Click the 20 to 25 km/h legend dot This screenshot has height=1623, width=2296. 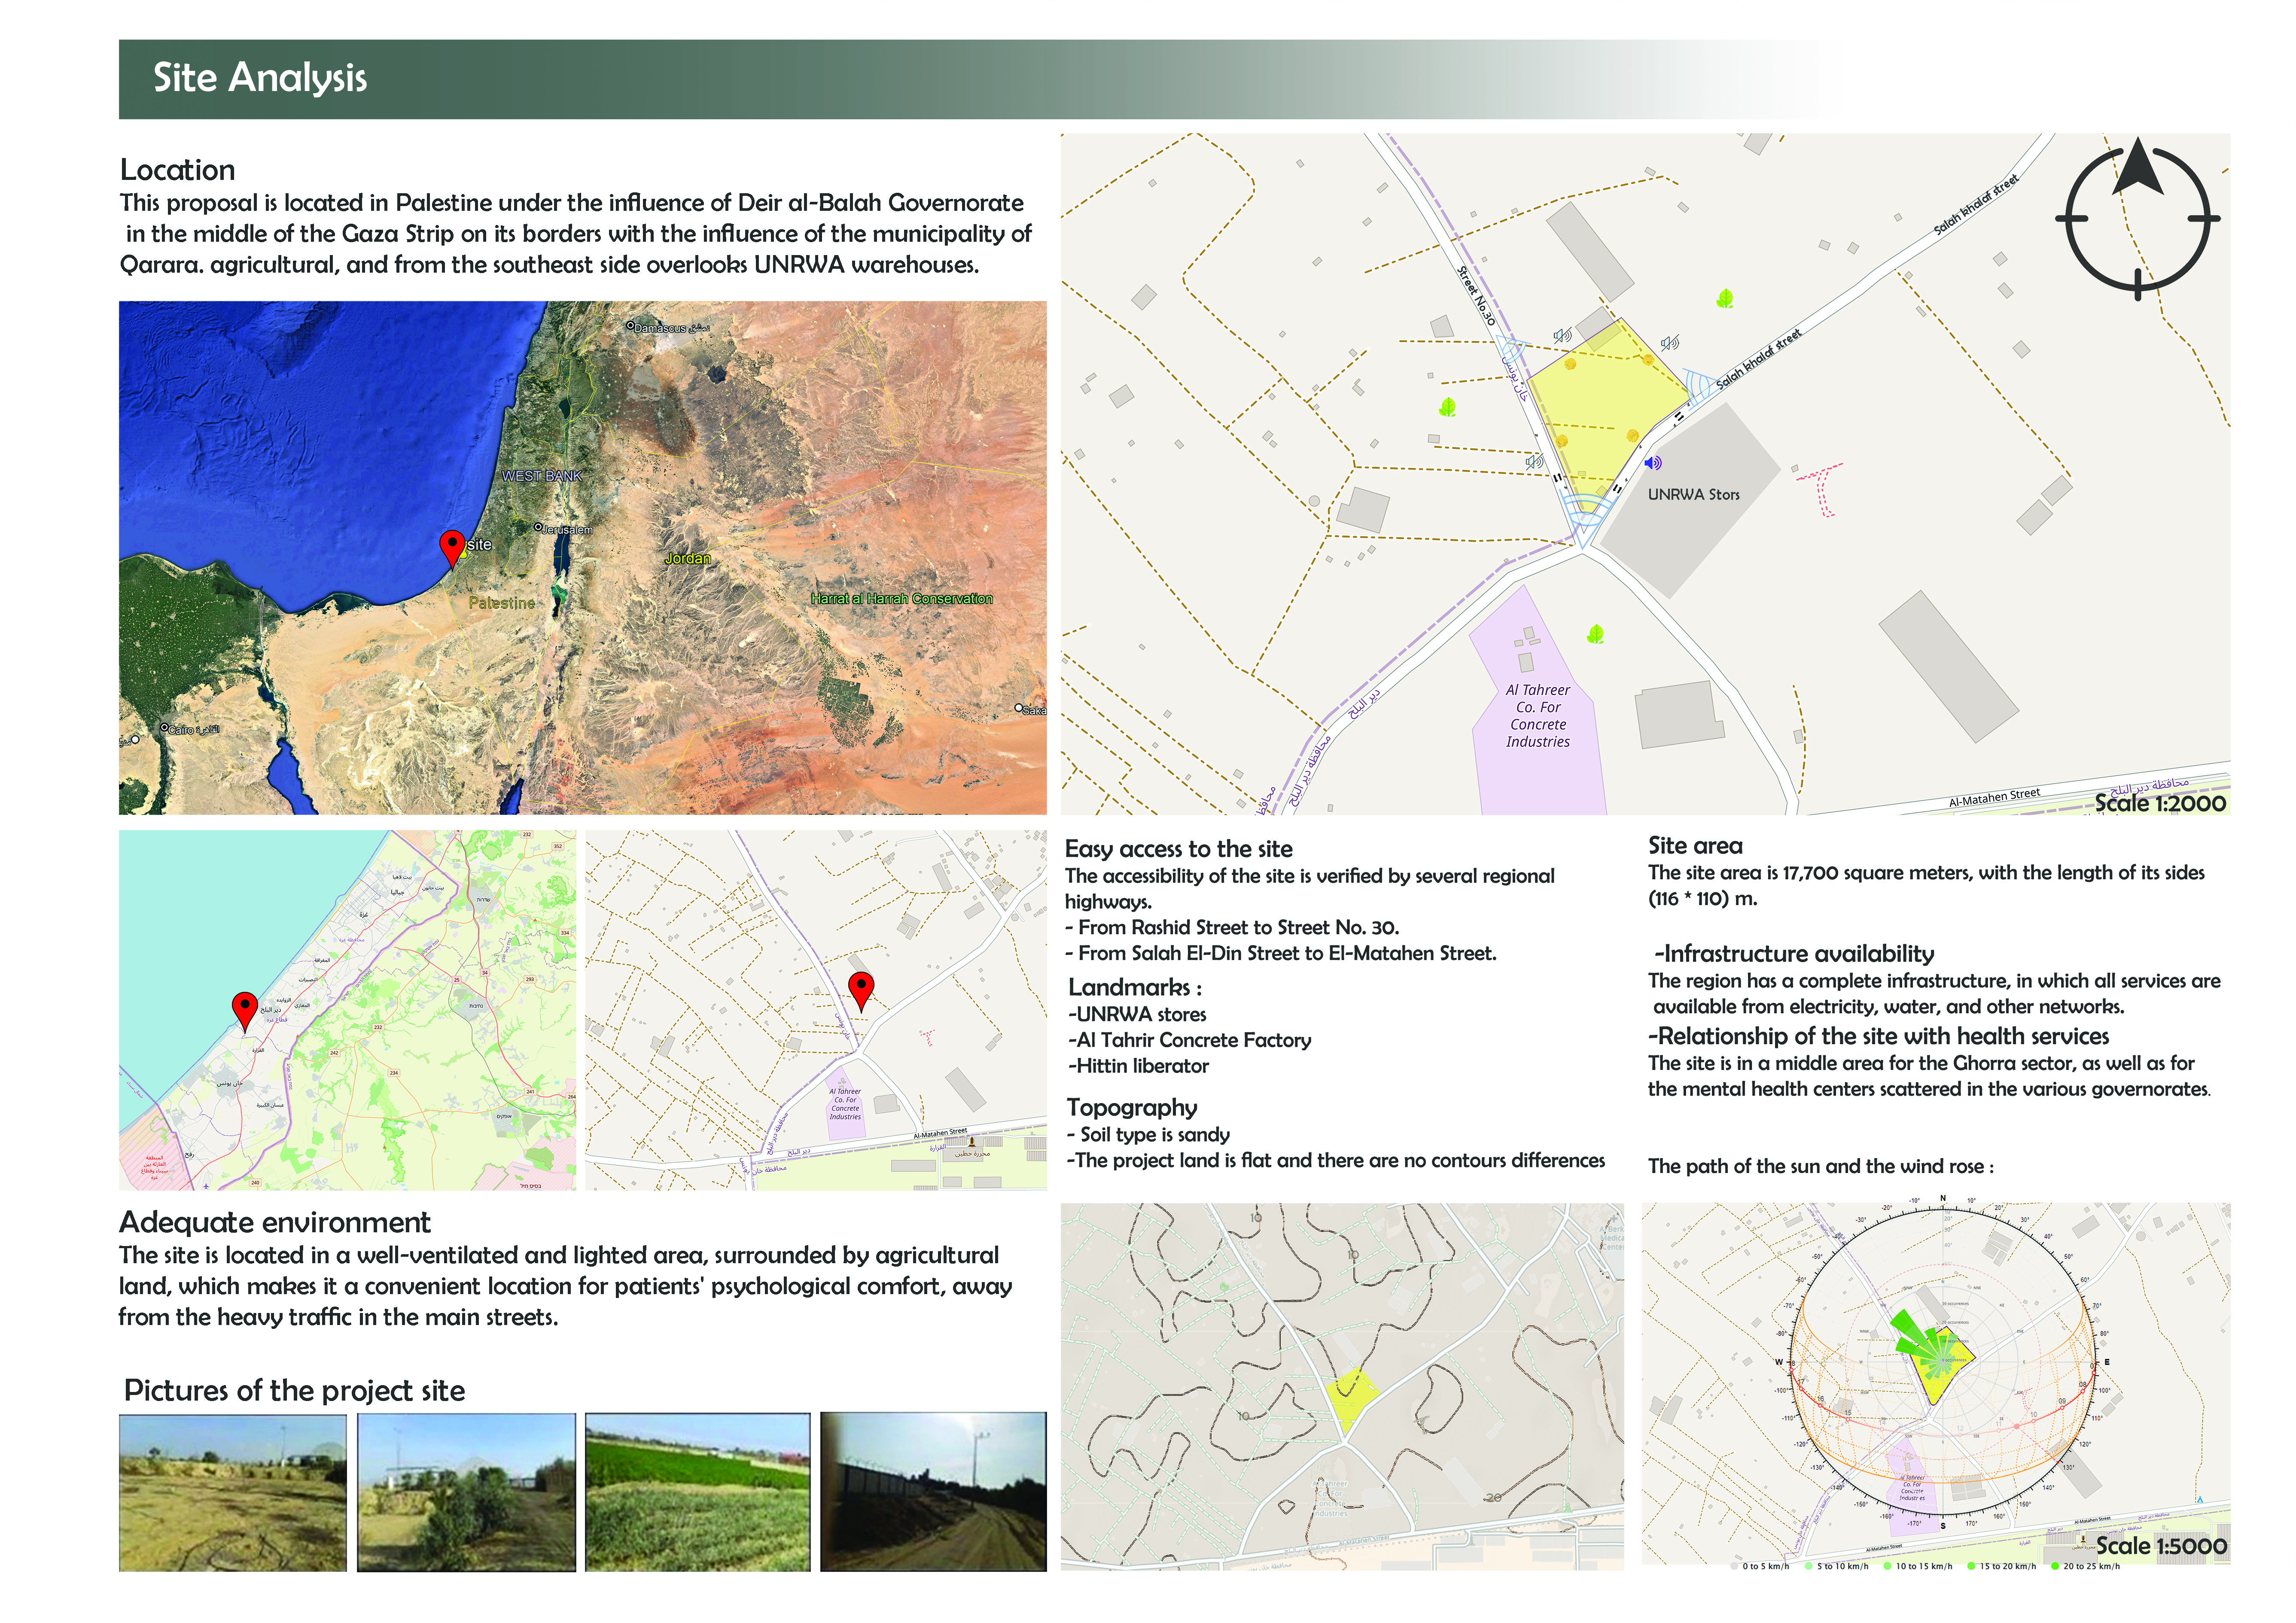pos(2055,1566)
